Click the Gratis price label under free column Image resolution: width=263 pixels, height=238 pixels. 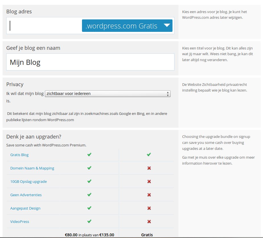pyautogui.click(x=147, y=235)
